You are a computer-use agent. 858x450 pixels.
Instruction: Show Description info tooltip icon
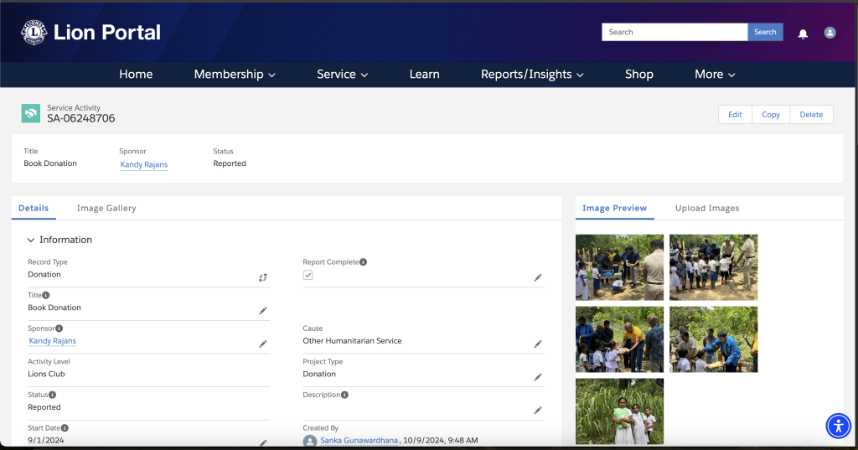tap(344, 395)
